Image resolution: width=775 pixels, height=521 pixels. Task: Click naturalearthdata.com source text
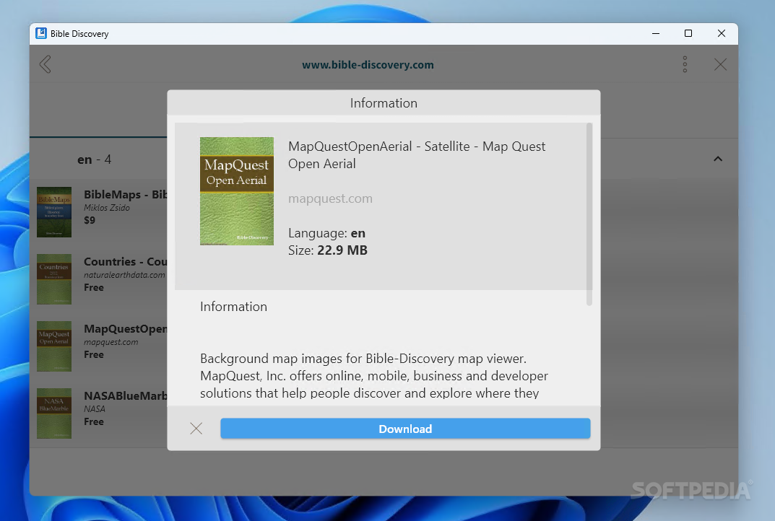pyautogui.click(x=124, y=275)
